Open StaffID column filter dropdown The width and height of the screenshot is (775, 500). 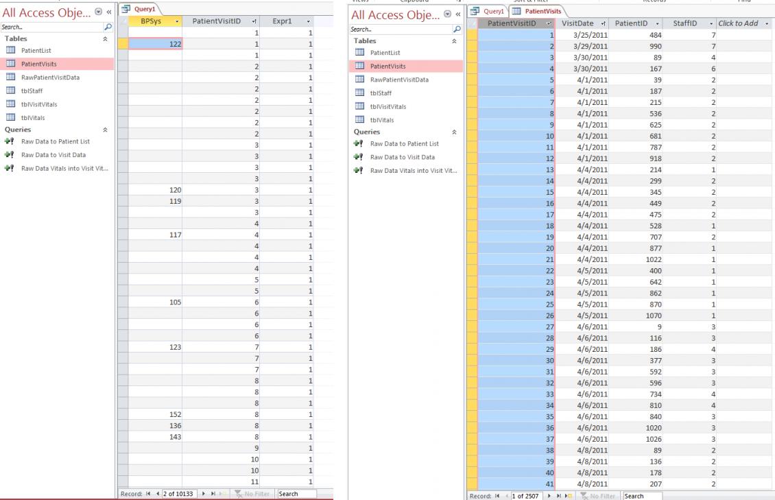(x=711, y=23)
